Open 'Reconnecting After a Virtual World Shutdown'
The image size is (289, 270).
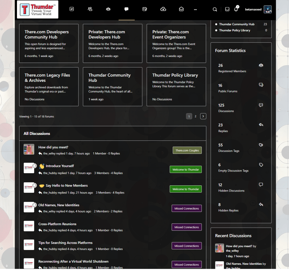point(73,262)
